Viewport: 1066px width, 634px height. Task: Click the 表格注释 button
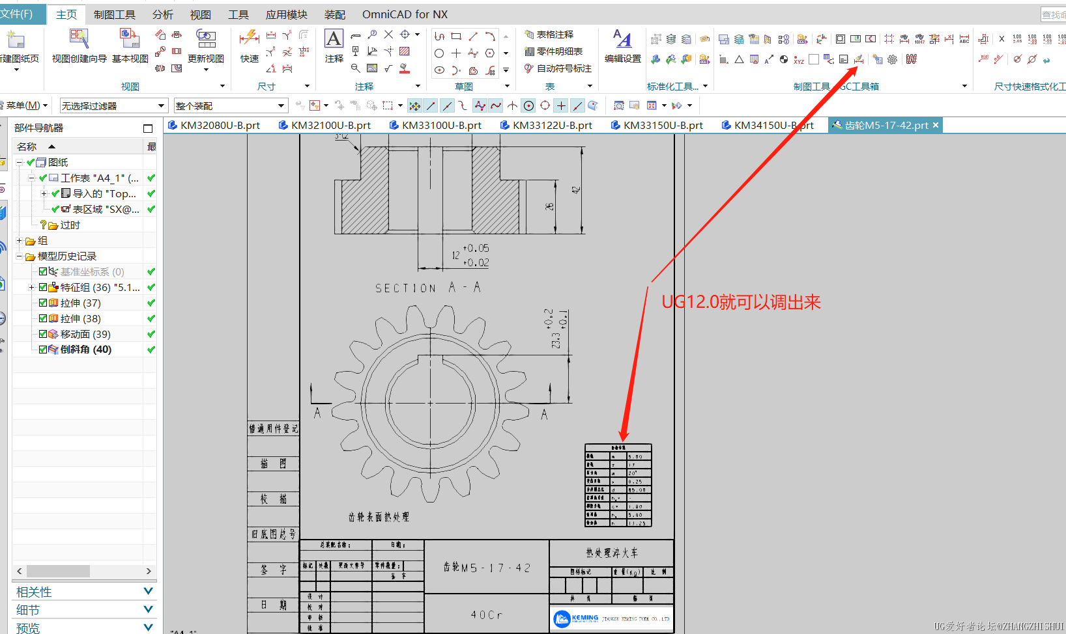(549, 34)
